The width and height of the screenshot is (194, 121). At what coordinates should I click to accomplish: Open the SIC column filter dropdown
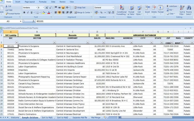pos(17,42)
